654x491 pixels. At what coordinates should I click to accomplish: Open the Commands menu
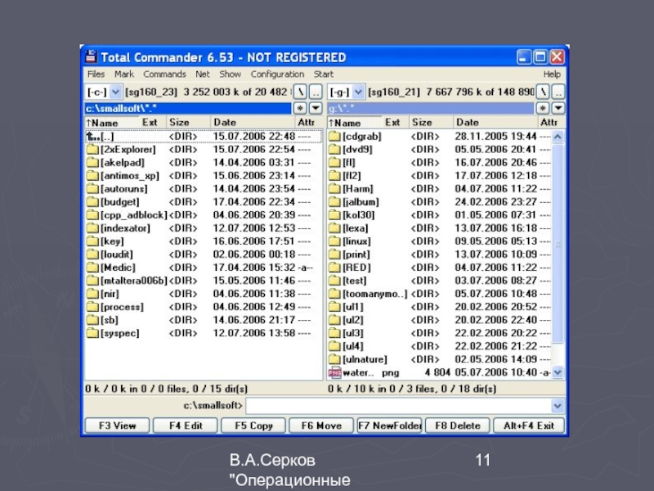coord(164,74)
